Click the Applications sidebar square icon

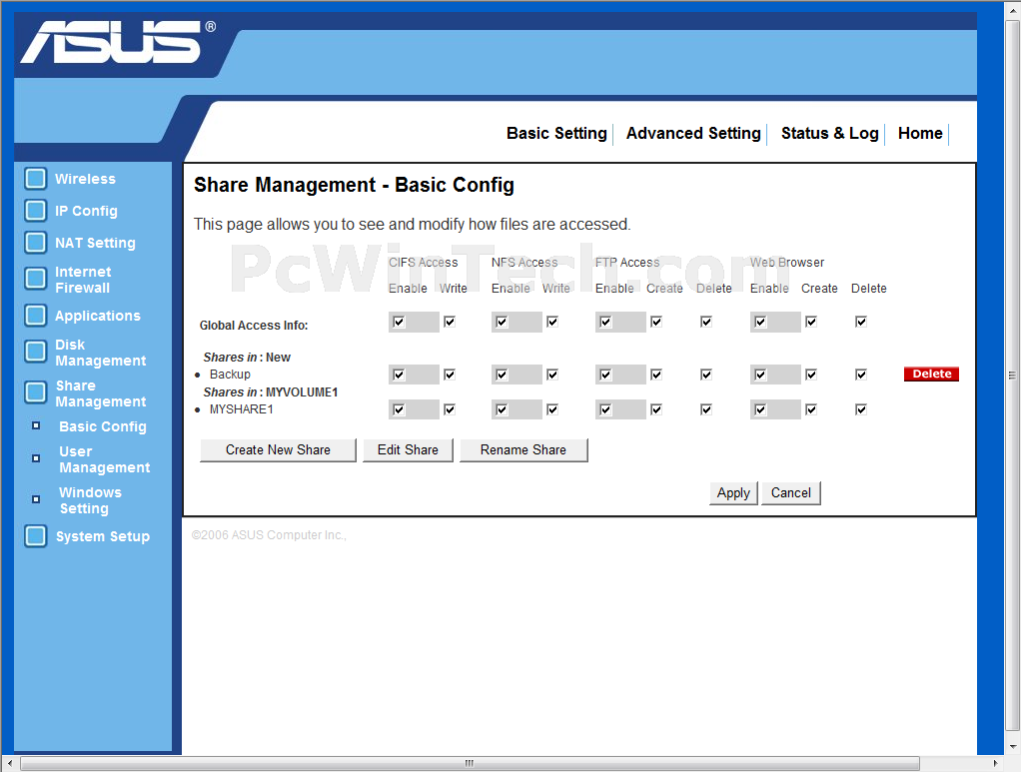point(35,315)
